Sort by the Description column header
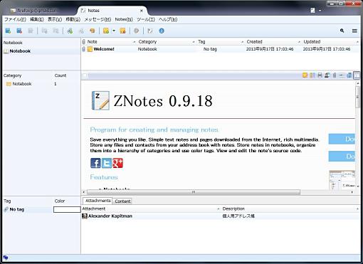 (290, 208)
